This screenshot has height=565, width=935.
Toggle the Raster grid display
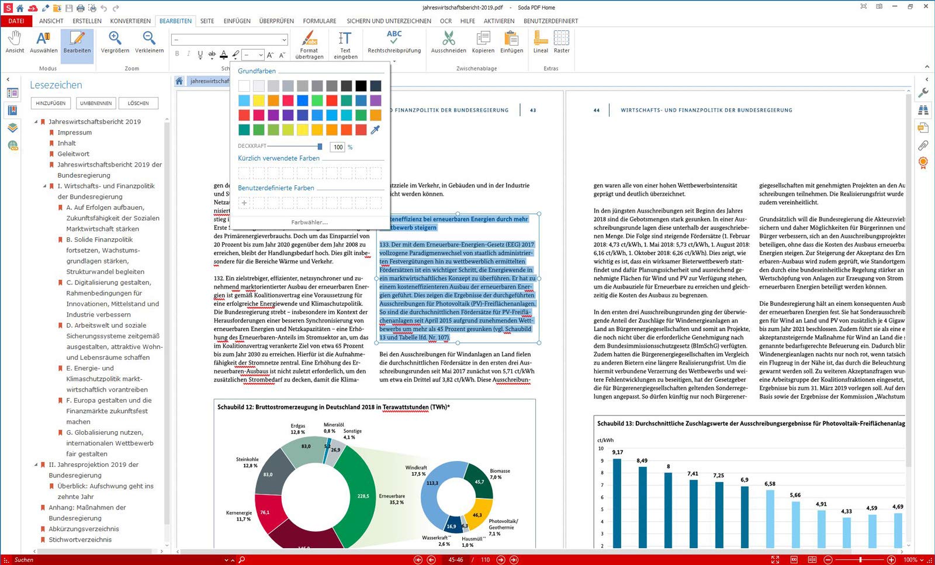pyautogui.click(x=562, y=42)
